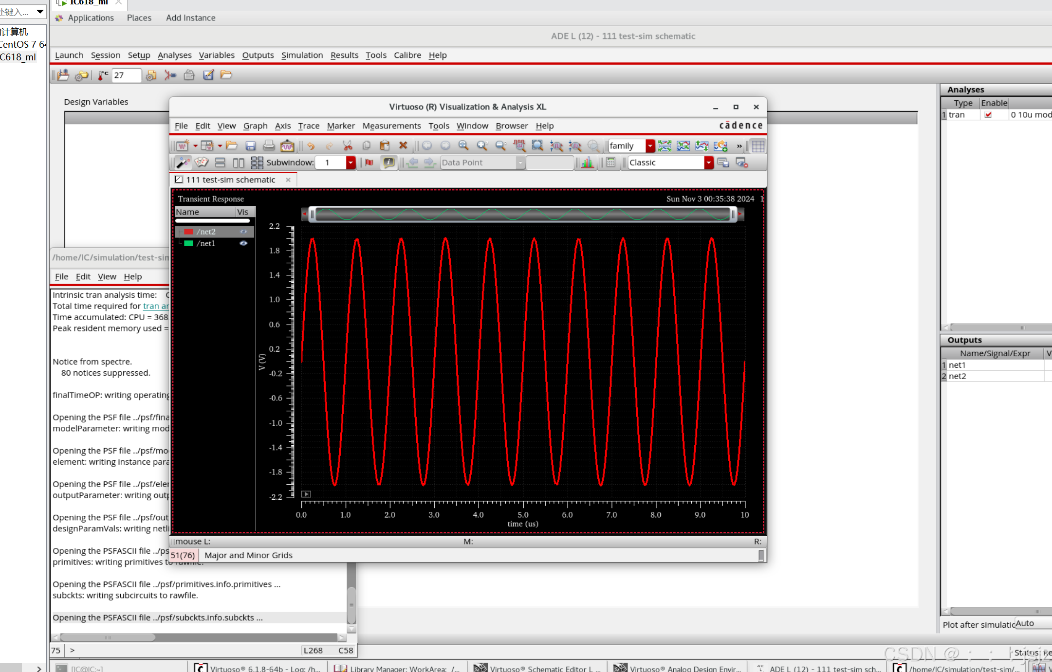Click the red X delete icon

[403, 145]
